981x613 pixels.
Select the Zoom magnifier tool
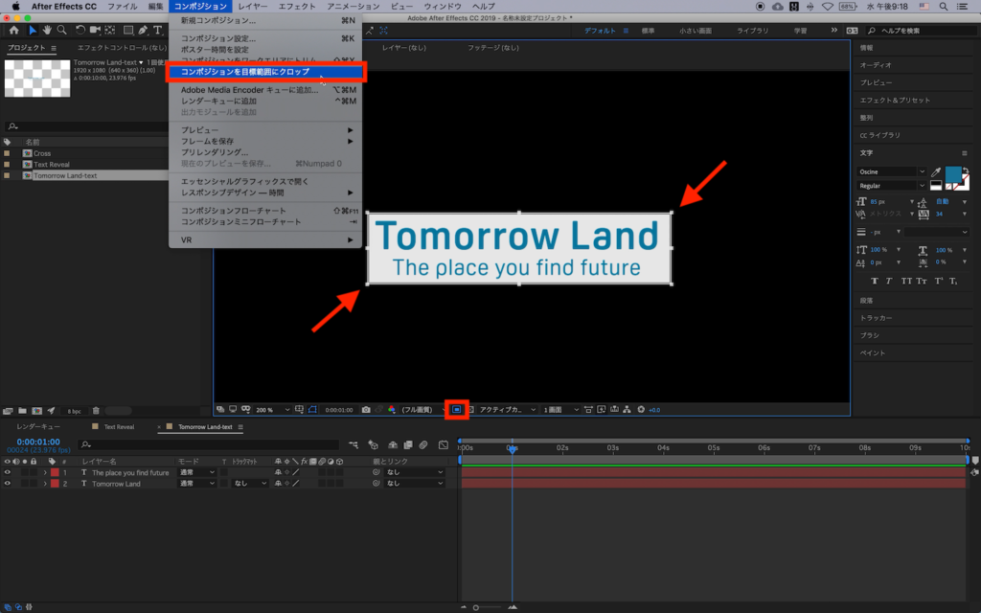61,30
